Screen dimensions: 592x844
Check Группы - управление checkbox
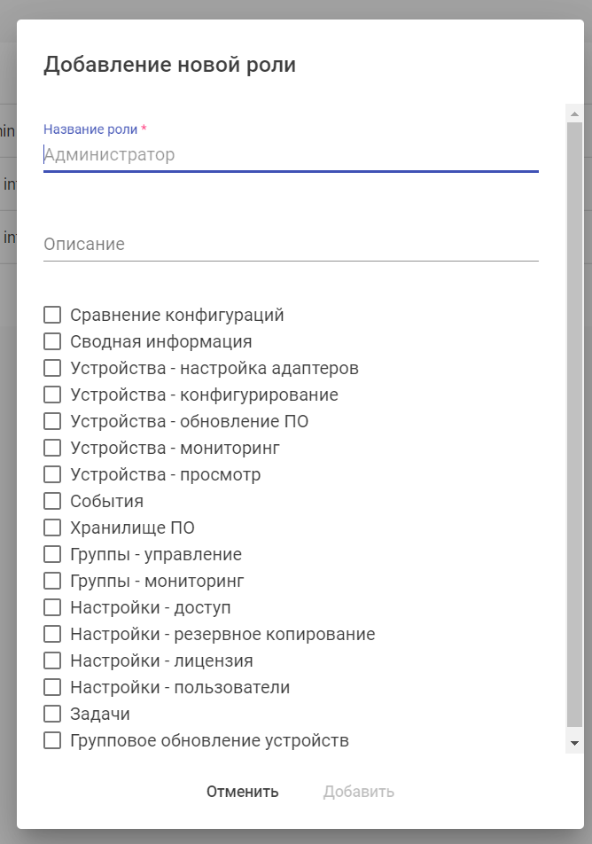53,554
